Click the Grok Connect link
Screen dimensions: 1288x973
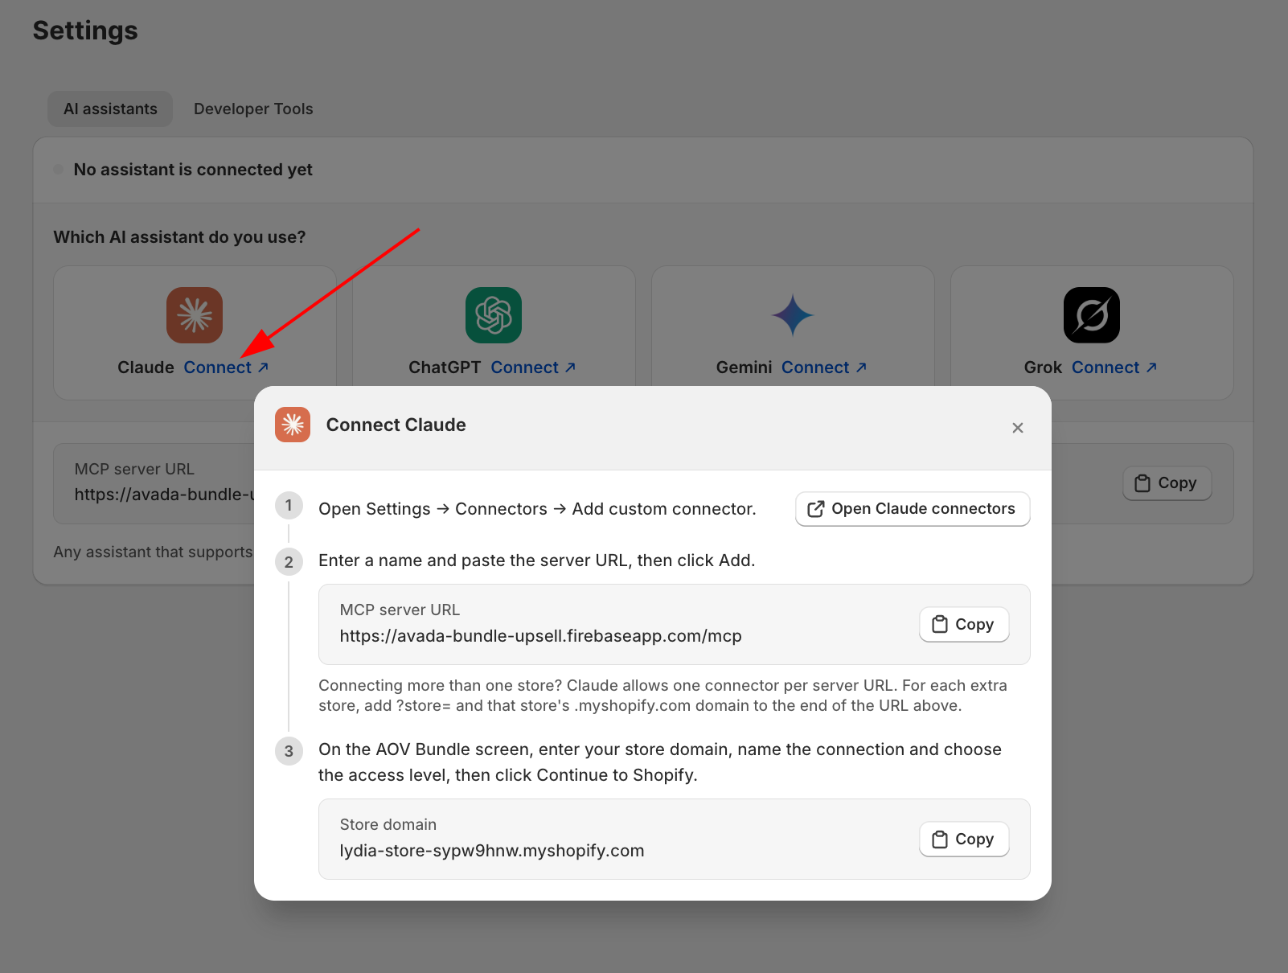click(1114, 367)
